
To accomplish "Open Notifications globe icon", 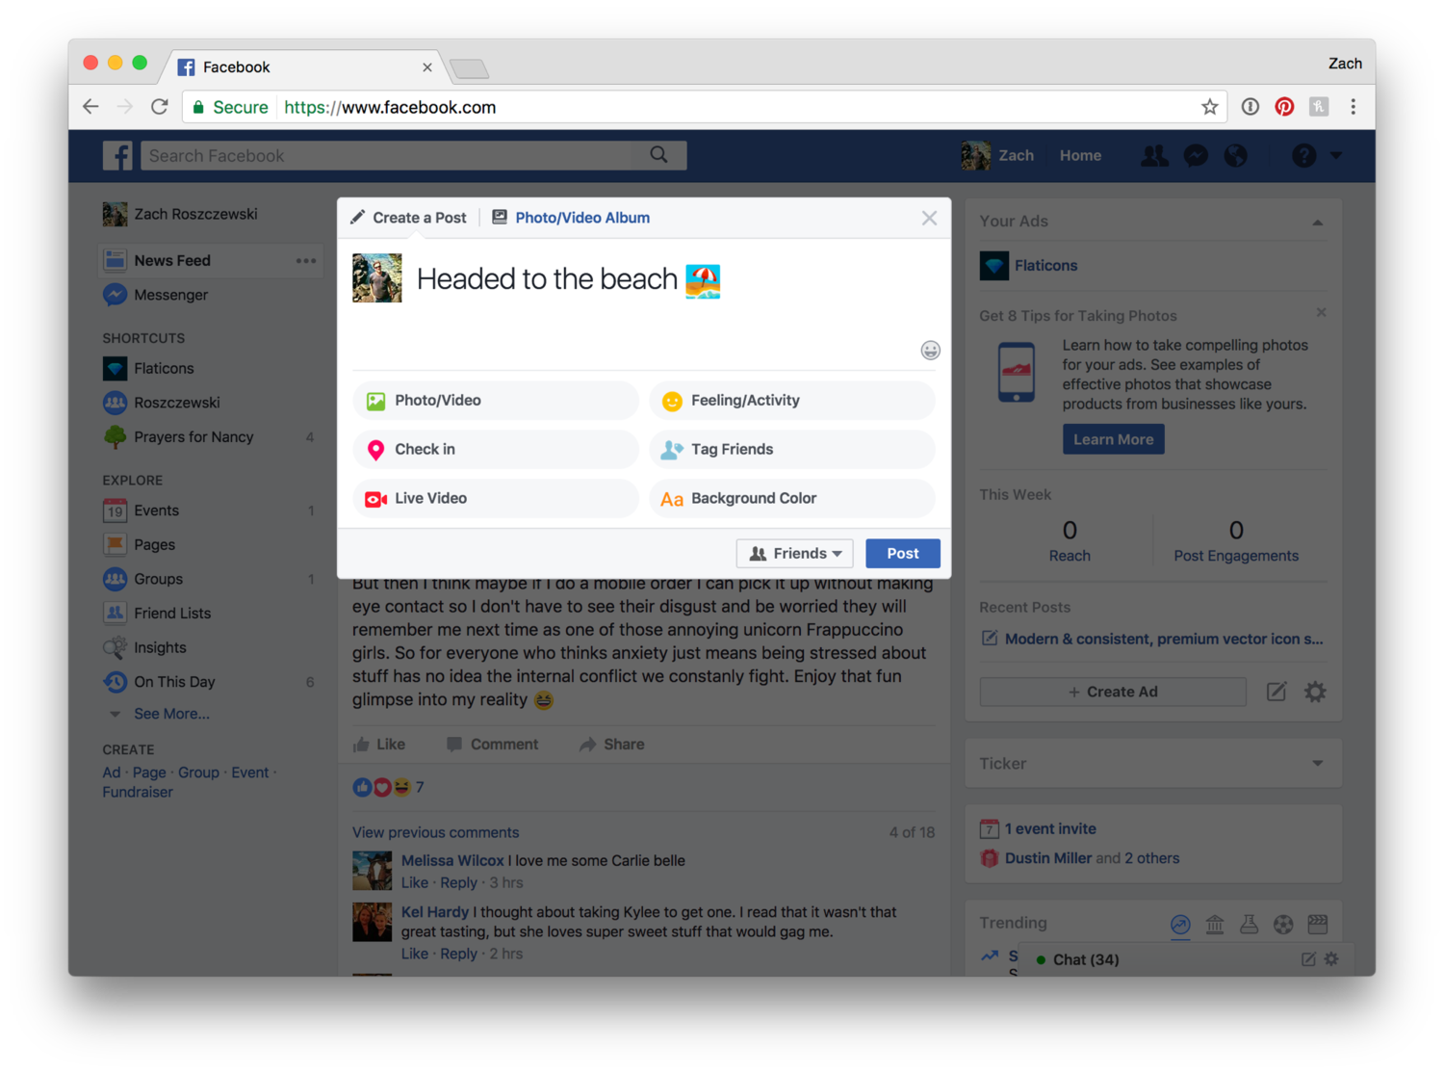I will coord(1236,155).
